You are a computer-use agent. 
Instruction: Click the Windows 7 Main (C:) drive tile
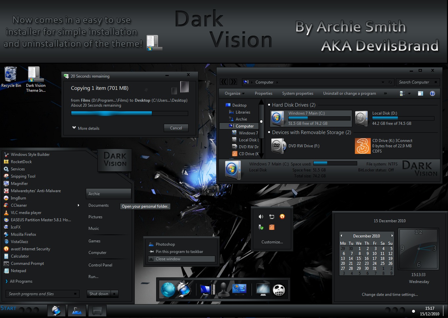pos(311,118)
